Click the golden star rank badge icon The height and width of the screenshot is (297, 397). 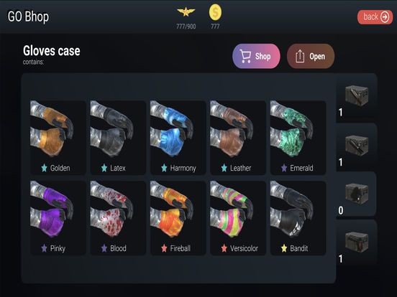(186, 12)
